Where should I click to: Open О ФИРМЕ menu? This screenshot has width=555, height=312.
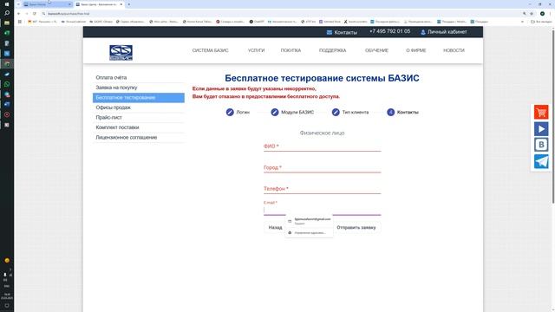pyautogui.click(x=416, y=50)
